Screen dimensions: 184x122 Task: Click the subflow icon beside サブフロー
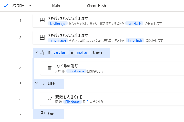point(6,6)
